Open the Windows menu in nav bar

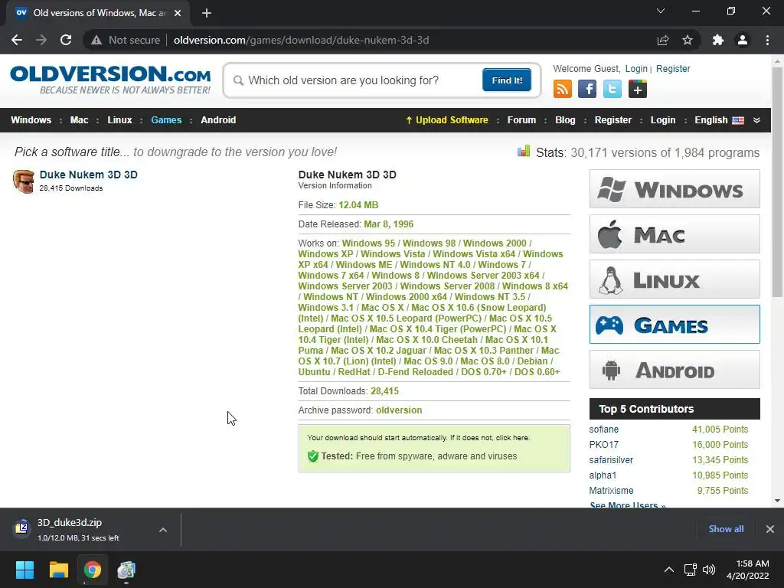(31, 120)
